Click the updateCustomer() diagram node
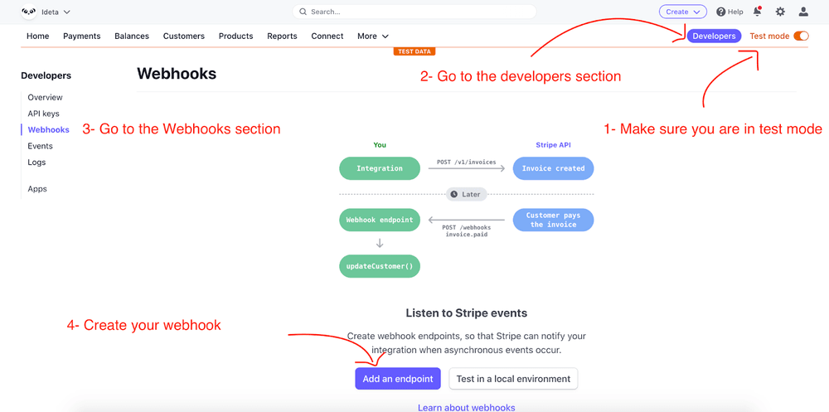The width and height of the screenshot is (829, 412). click(380, 266)
